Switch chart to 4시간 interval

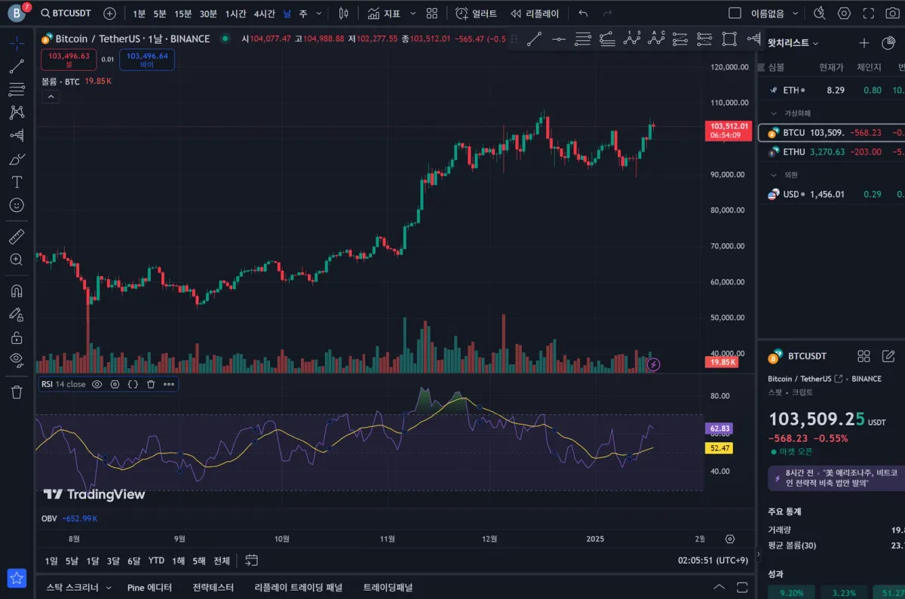(265, 14)
